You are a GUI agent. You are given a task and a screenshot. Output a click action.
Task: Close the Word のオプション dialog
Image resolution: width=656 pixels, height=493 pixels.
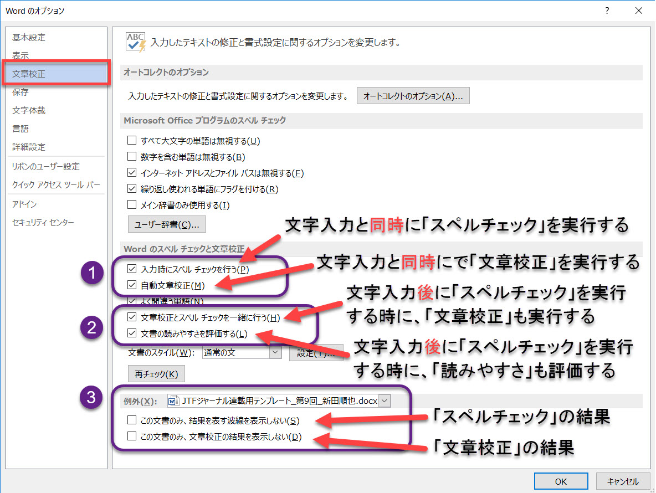click(640, 11)
